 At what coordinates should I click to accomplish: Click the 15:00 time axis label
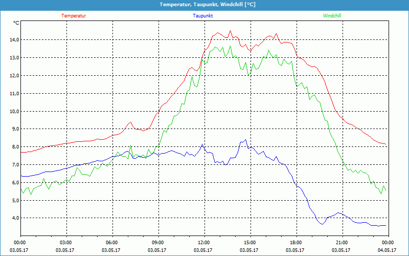coord(251,243)
